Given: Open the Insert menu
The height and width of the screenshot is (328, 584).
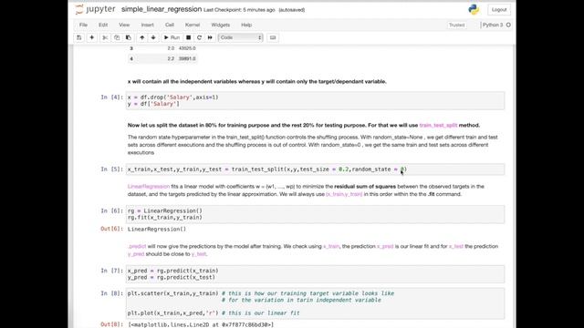Looking at the screenshot, I should [x=148, y=25].
